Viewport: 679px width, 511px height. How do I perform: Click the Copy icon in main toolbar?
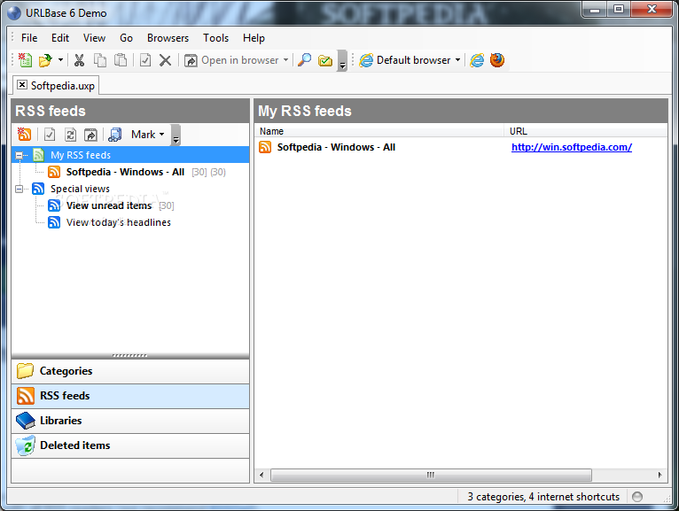[x=100, y=60]
